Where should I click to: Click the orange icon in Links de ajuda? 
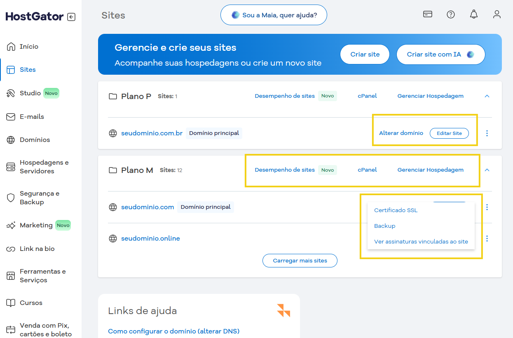click(x=283, y=310)
